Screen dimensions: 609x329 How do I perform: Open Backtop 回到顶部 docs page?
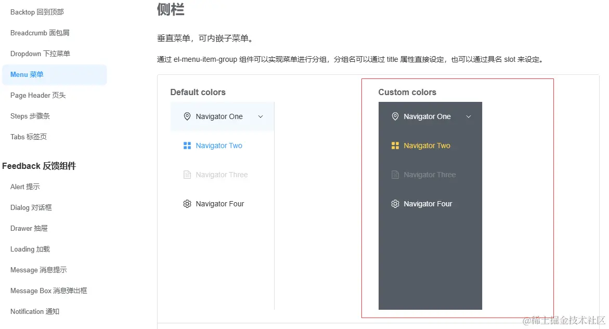coord(37,12)
